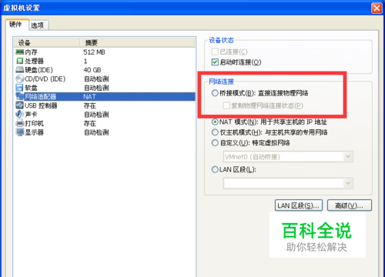The width and height of the screenshot is (385, 277).
Task: Select the 内存 row label
Action: [x=31, y=52]
